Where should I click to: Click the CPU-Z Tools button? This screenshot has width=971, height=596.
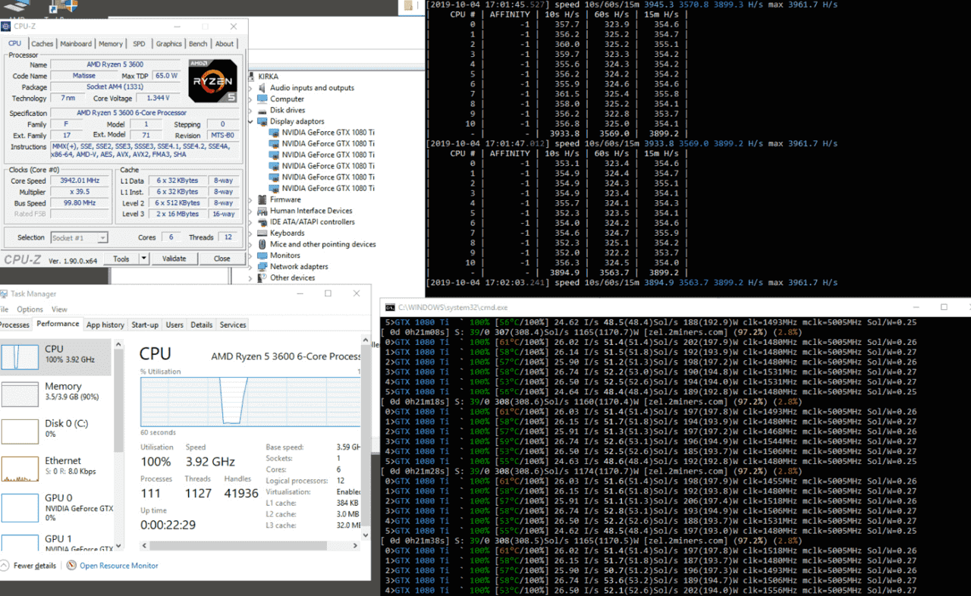[121, 259]
